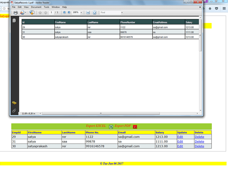228x169 pixels.
Task: Maximize the Adobe Reader window
Action: point(191,2)
